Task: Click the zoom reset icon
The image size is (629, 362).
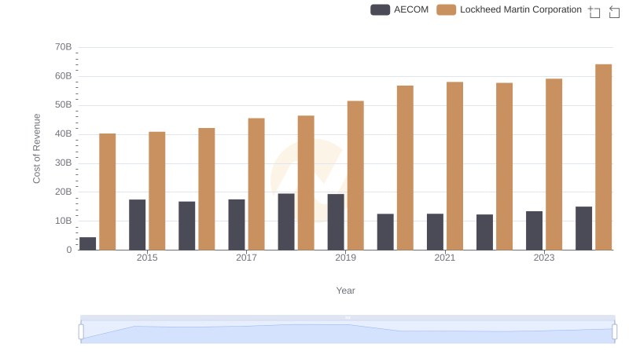Action: (614, 12)
